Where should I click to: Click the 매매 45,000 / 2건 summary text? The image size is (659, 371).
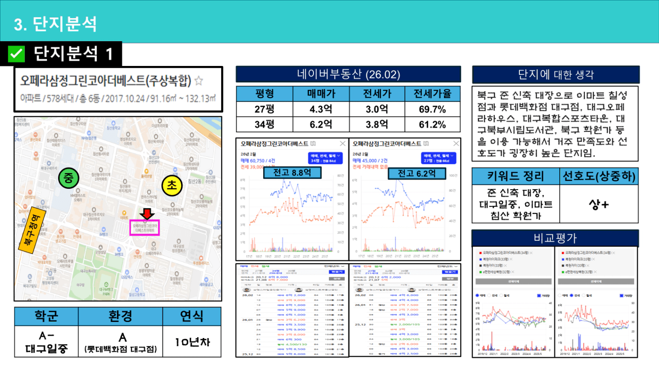coord(370,161)
